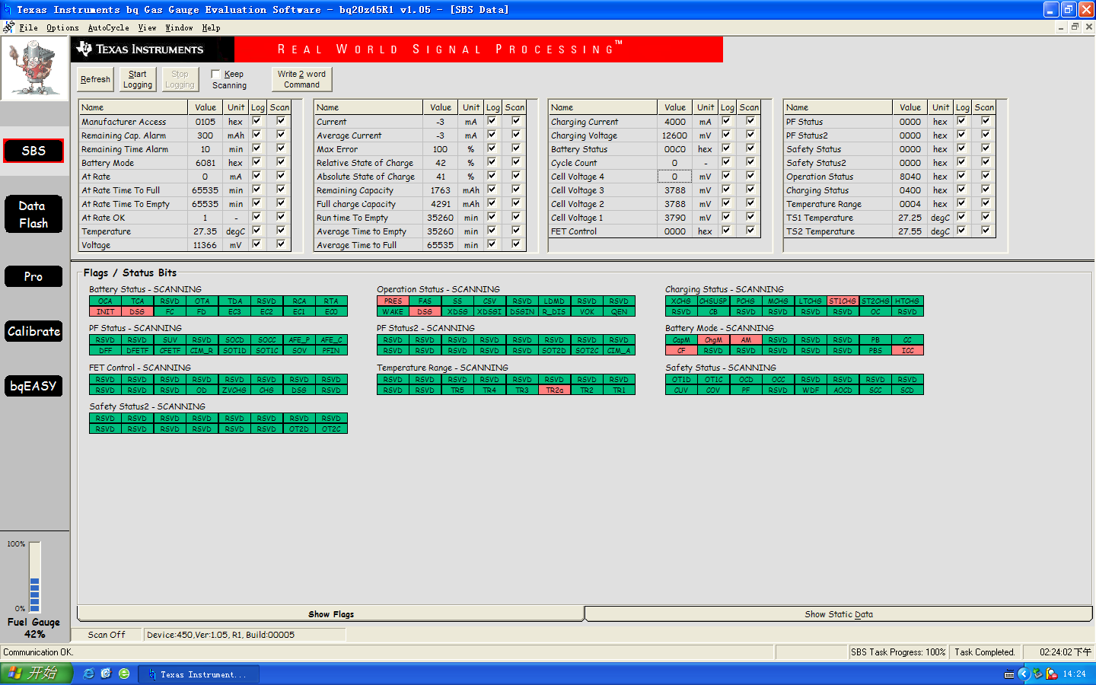Click the Show Flags button
1096x685 pixels.
pyautogui.click(x=331, y=614)
